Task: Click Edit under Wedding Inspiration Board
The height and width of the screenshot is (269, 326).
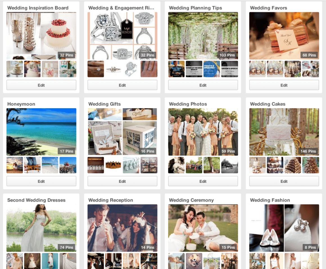Action: pyautogui.click(x=41, y=85)
